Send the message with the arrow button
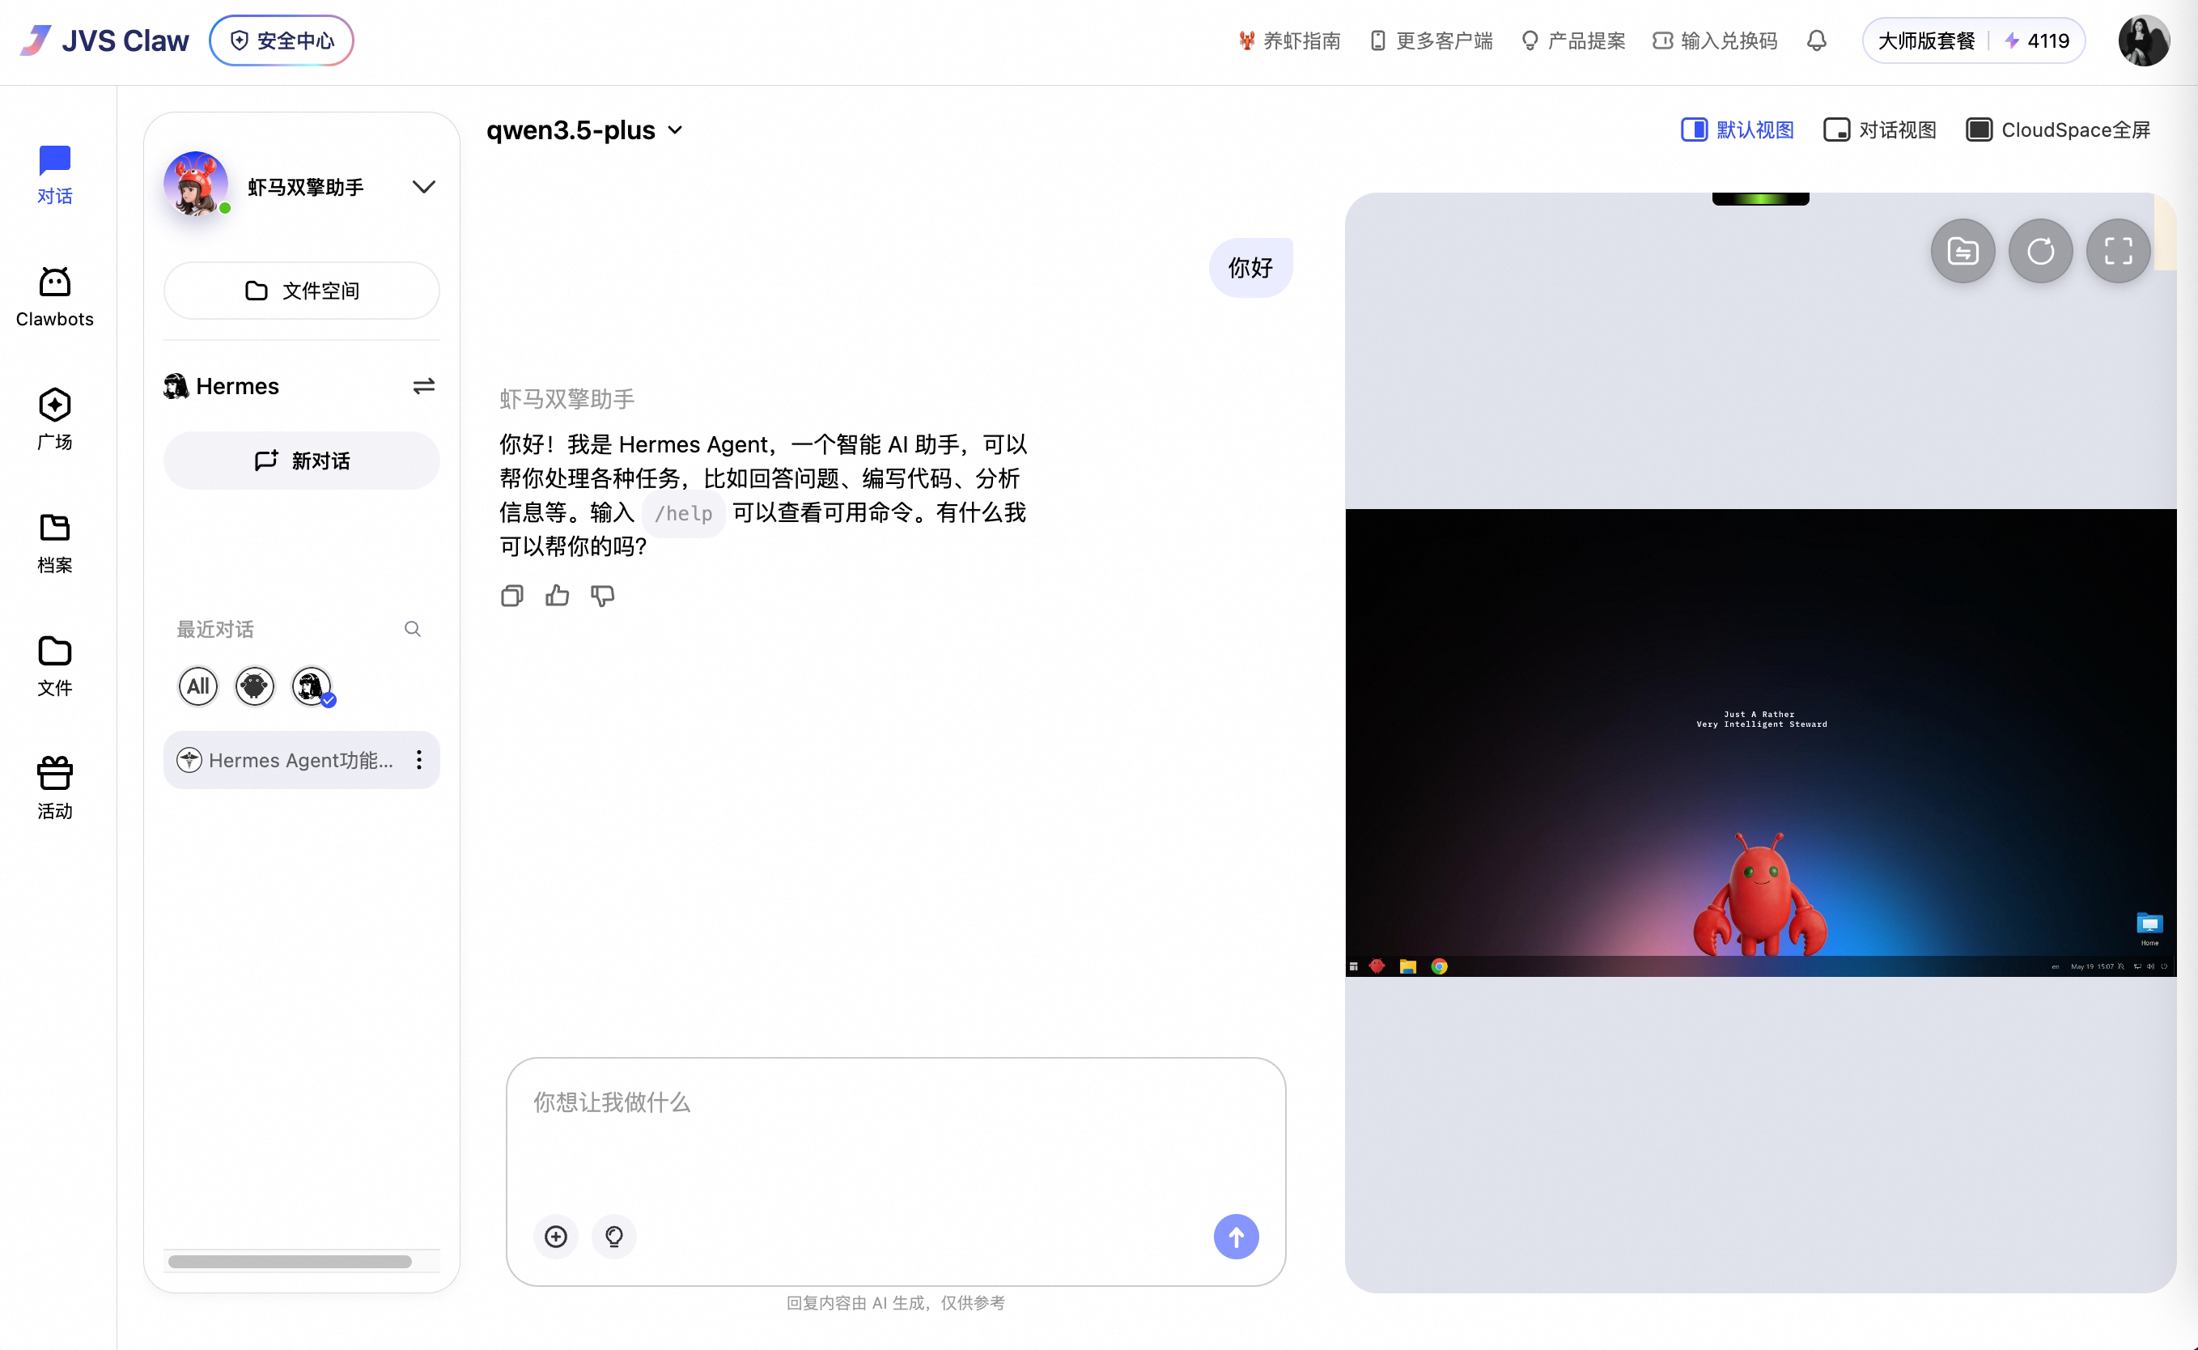This screenshot has width=2198, height=1350. [x=1236, y=1237]
